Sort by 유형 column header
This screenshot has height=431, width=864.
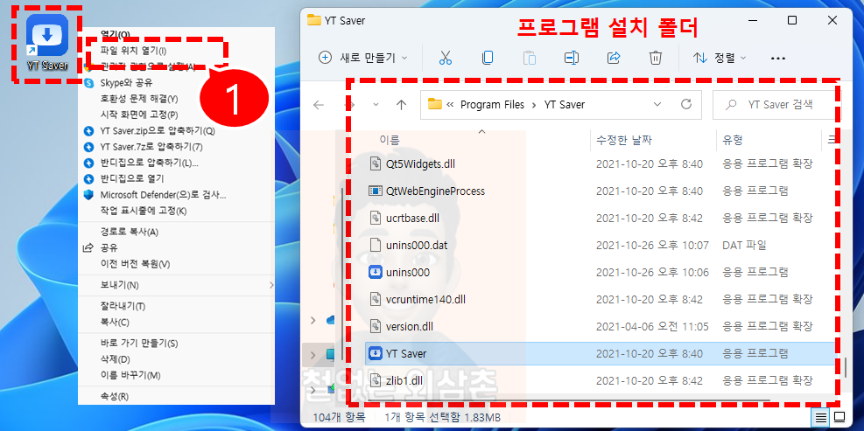point(733,141)
